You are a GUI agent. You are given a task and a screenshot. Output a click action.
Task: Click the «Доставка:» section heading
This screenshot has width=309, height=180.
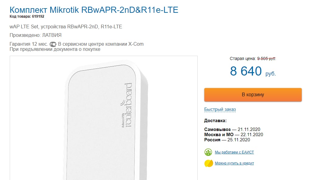coord(215,121)
